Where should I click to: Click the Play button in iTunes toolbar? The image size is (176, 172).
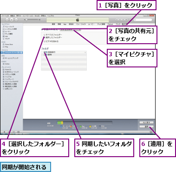click(x=12, y=20)
